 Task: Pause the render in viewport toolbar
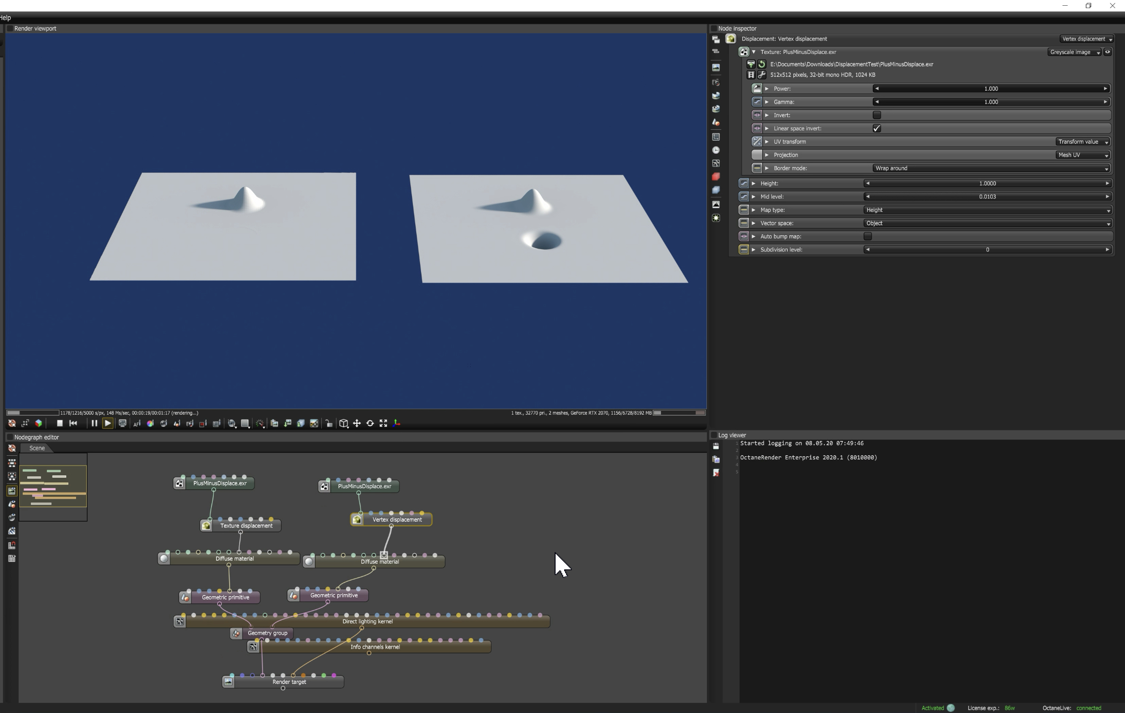pos(94,423)
